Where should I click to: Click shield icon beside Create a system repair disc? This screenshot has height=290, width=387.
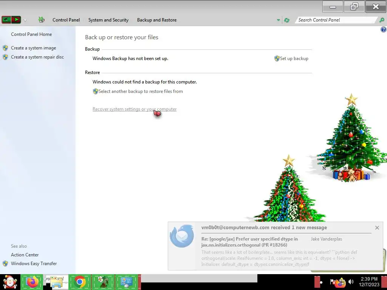(x=5, y=57)
